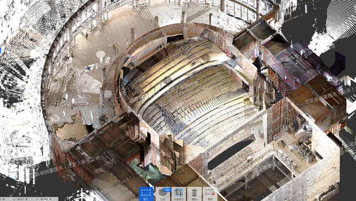The width and height of the screenshot is (356, 201).
Task: Click the trash can delete icon
Action: [x=194, y=194]
